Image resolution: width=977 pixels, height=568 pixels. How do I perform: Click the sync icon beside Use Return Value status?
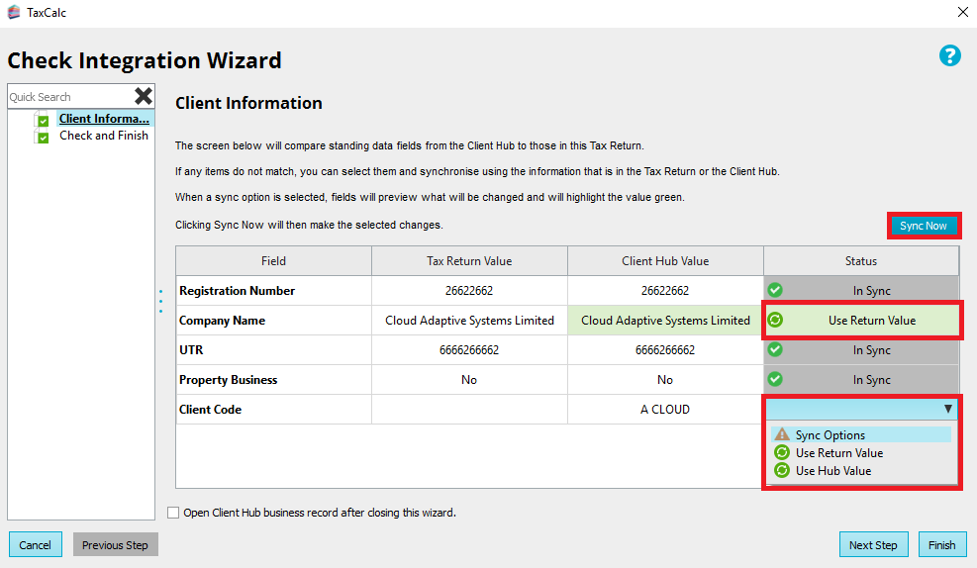(x=776, y=320)
